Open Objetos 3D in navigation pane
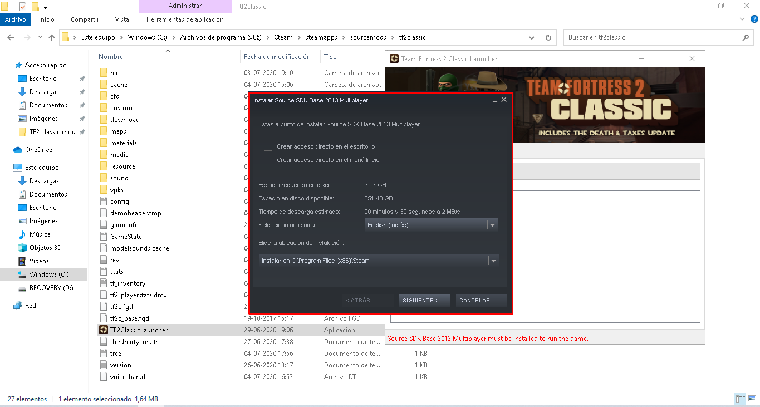Image resolution: width=760 pixels, height=407 pixels. (45, 248)
